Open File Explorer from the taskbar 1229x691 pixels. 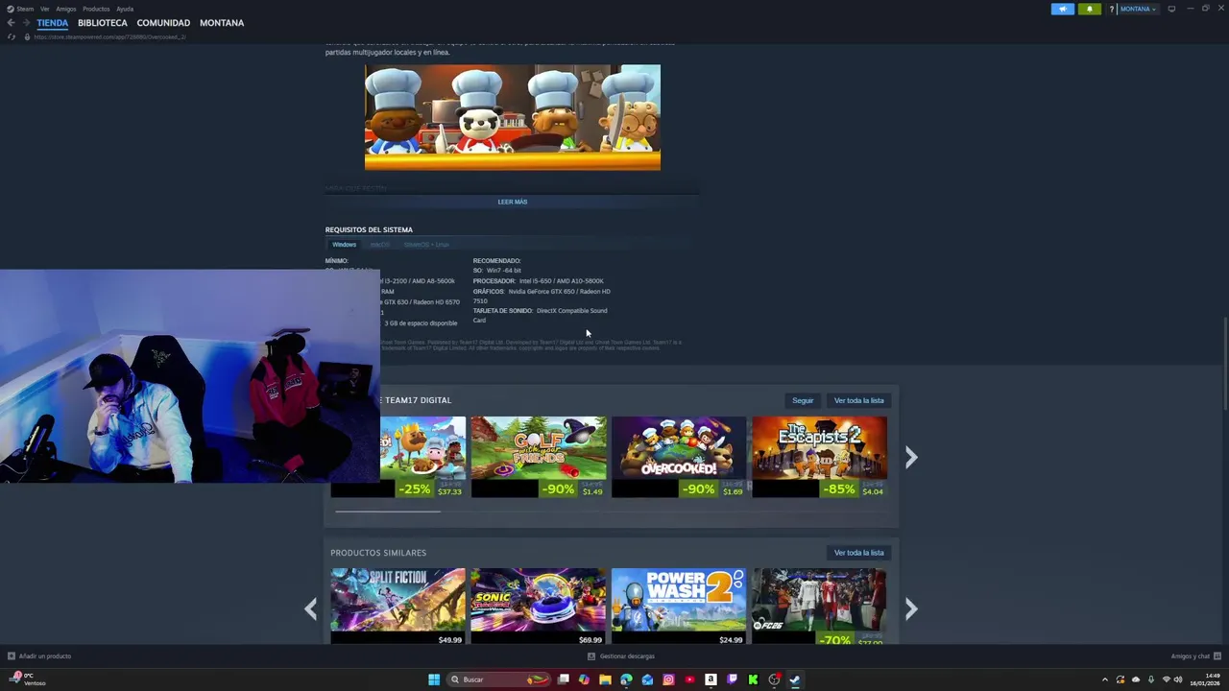click(605, 679)
